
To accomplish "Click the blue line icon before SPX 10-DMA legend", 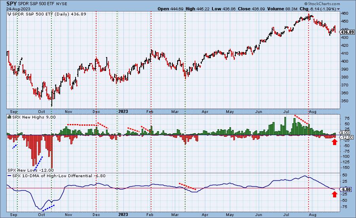I will tap(9, 176).
